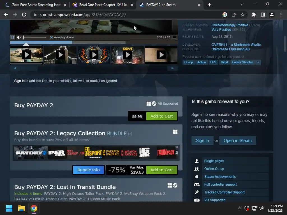Click the video volume slider
The height and width of the screenshot is (215, 287).
coord(34,38)
